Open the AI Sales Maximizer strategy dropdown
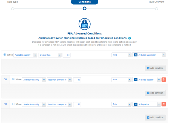 (149, 55)
